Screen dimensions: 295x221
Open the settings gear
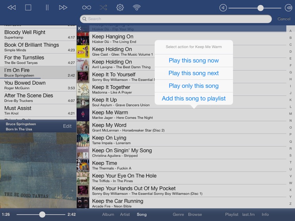(x=120, y=7)
